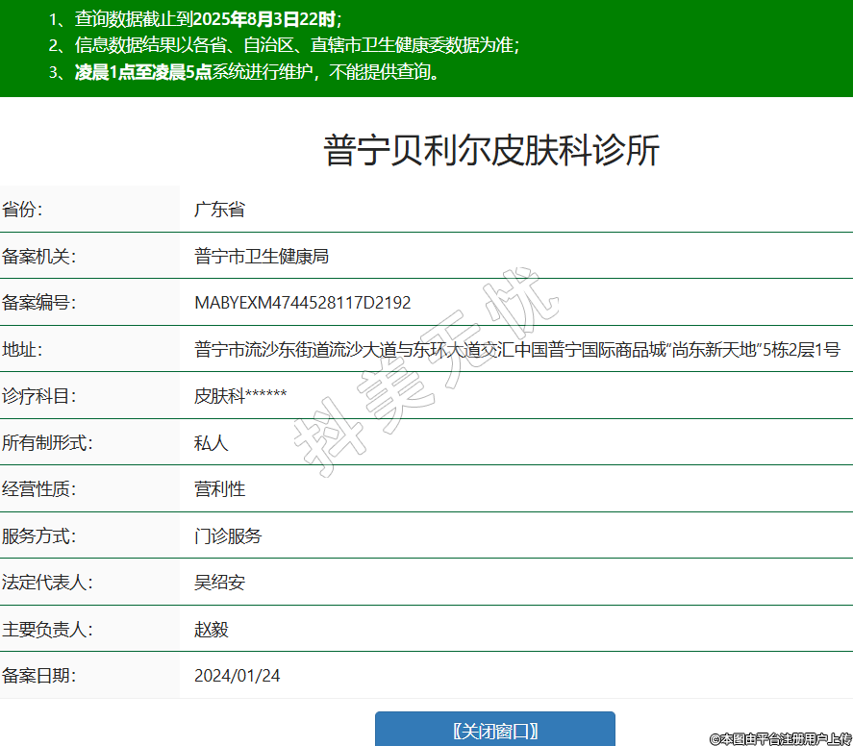Click the clinic address text

tap(516, 350)
